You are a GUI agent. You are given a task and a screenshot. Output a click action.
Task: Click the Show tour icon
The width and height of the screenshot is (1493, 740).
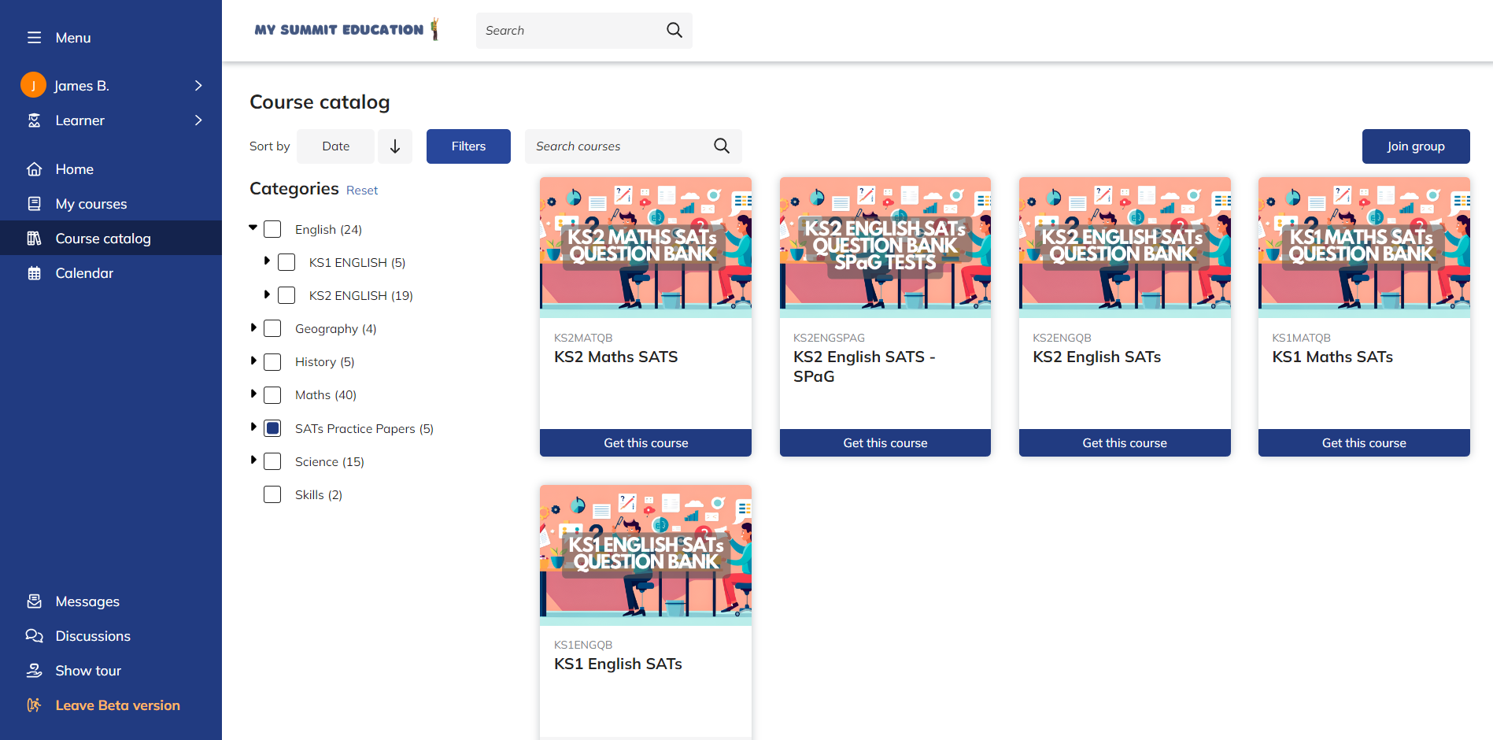point(34,671)
